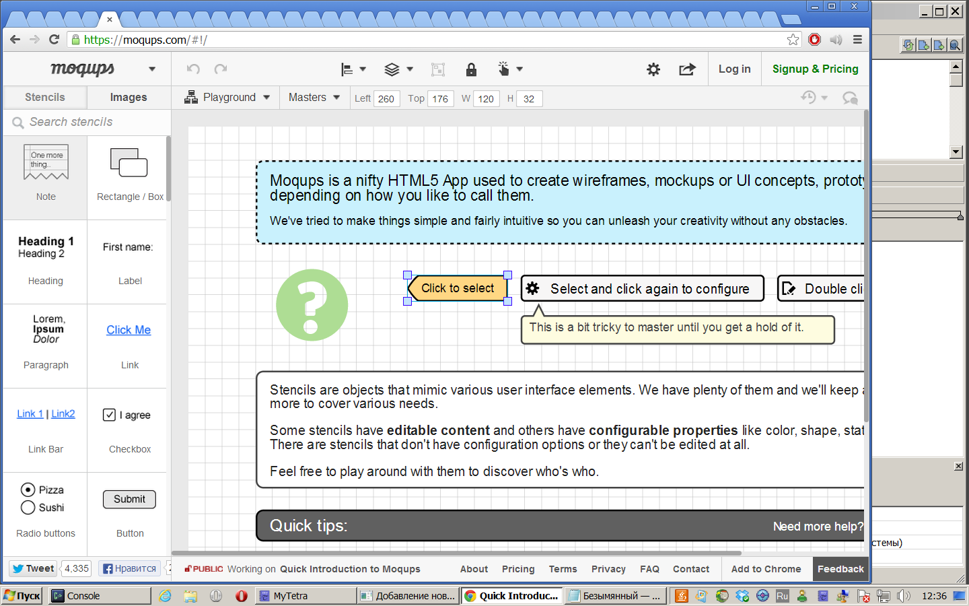Click the browser address bar URL

[x=145, y=40]
